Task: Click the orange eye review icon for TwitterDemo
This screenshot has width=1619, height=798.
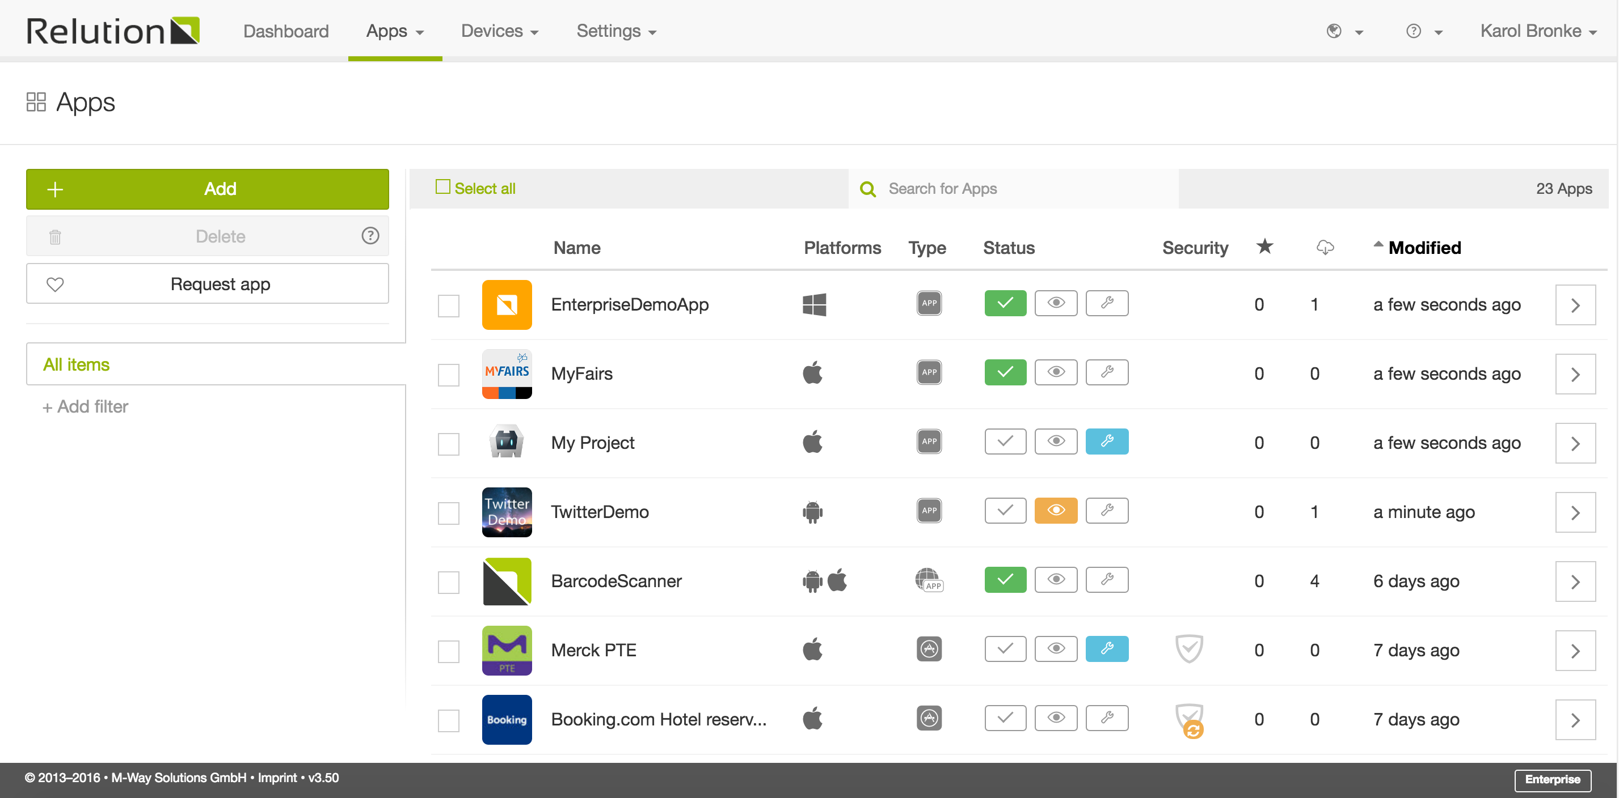Action: click(1055, 511)
